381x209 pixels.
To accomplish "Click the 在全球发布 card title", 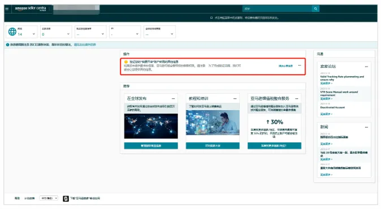I will click(x=137, y=98).
